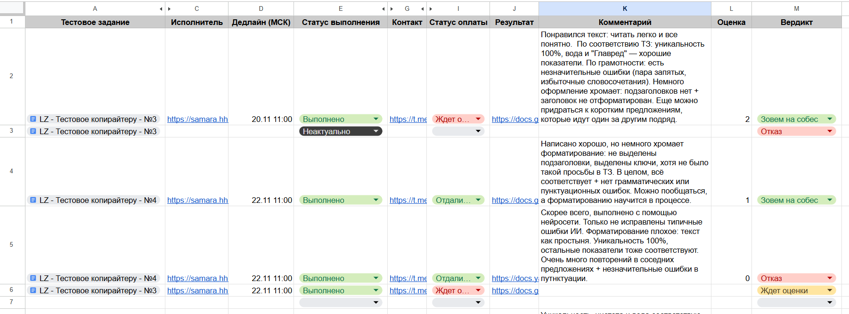Open row 2 "Зовем на собес" verdict dropdown
Screen dimensions: 849x314
[829, 119]
